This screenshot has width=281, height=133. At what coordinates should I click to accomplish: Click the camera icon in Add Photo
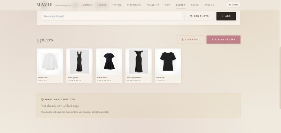(x=191, y=16)
